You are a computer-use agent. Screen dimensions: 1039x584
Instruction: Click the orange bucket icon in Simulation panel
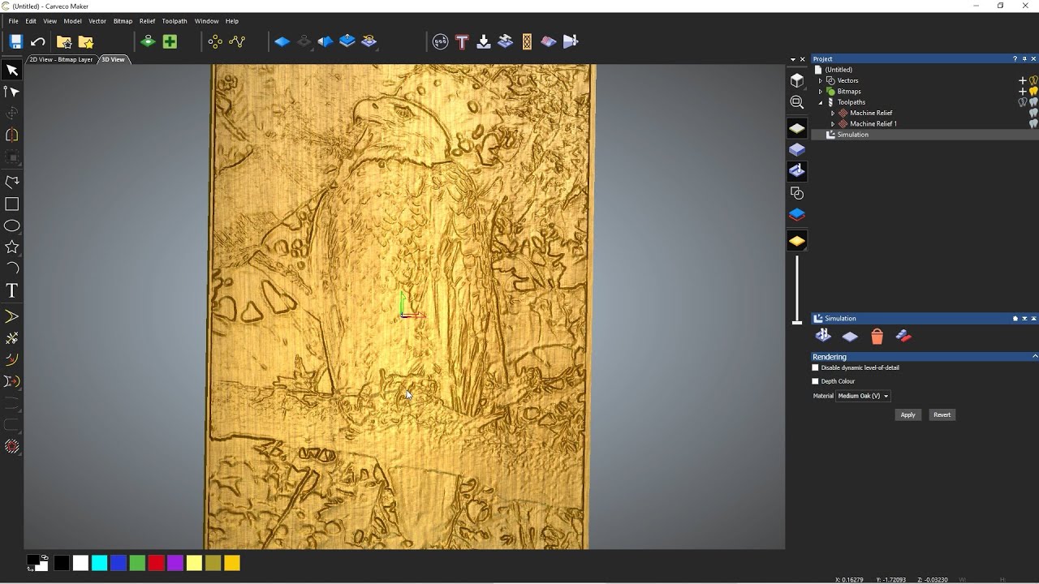click(877, 337)
